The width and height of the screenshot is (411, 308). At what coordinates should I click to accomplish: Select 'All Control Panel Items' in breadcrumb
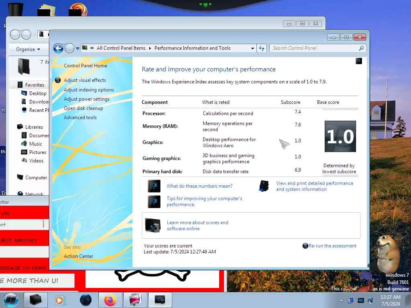coord(121,48)
